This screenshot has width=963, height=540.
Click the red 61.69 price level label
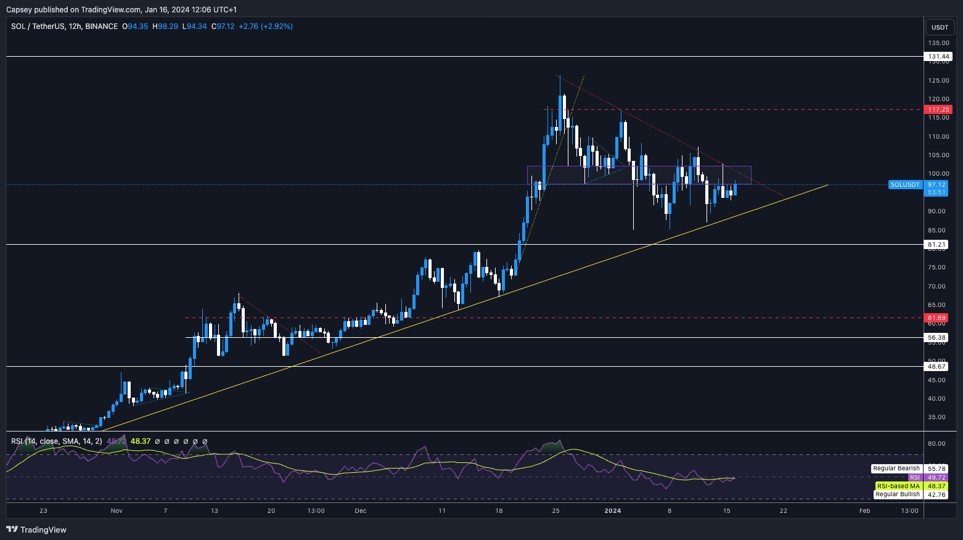pos(936,318)
